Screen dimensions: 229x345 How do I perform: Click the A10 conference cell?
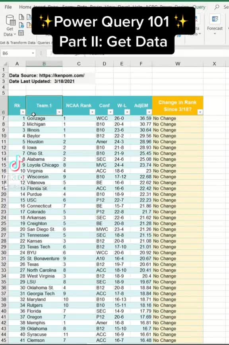pos(104,259)
